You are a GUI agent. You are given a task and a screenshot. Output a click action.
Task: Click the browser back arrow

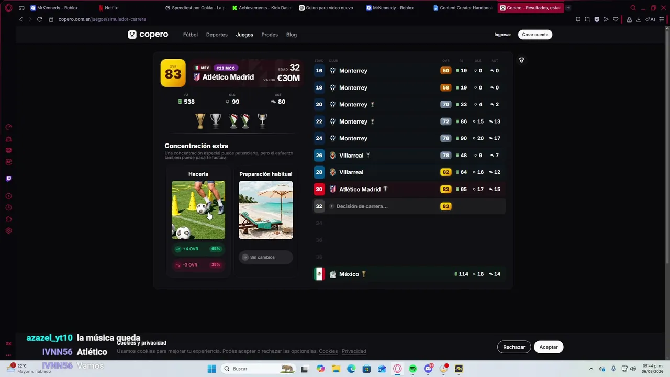pos(21,19)
